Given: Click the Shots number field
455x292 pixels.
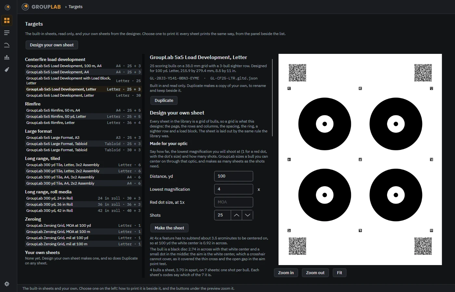Looking at the screenshot, I should pyautogui.click(x=223, y=215).
